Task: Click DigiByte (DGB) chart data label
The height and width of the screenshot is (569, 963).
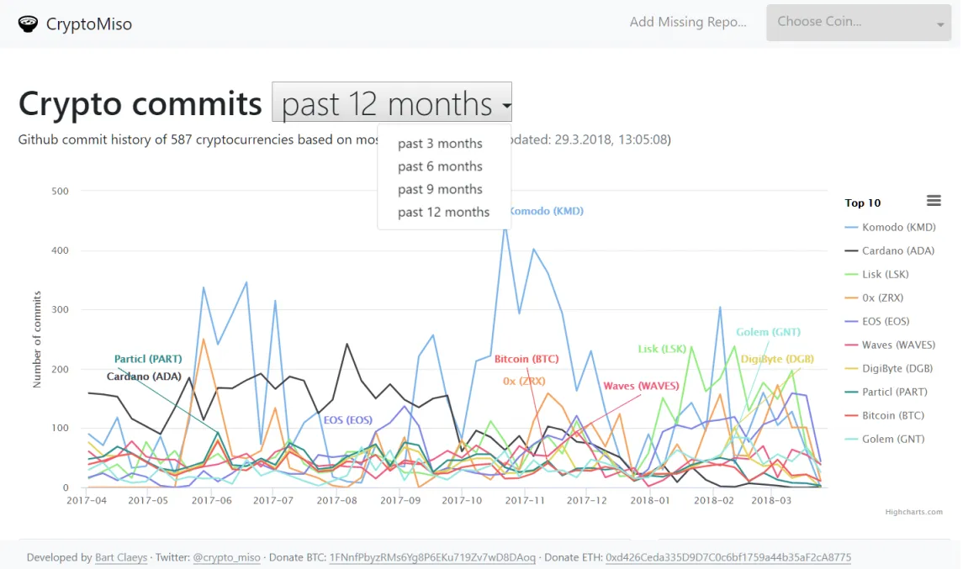Action: pos(777,359)
